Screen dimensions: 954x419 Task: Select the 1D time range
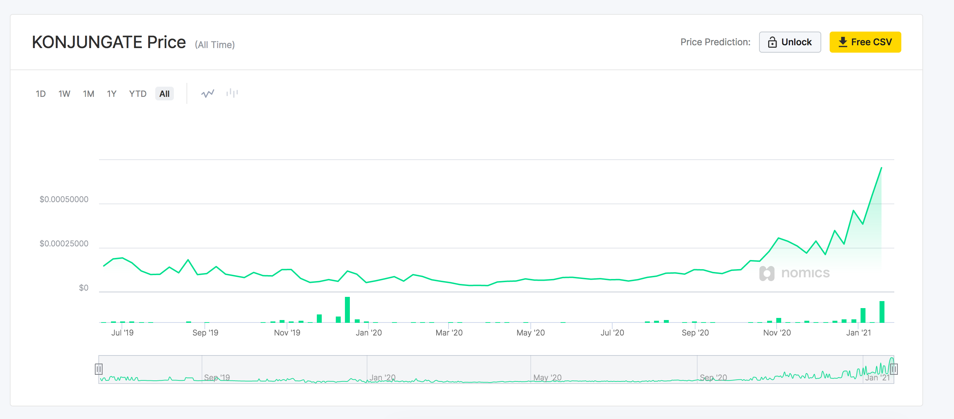coord(41,94)
